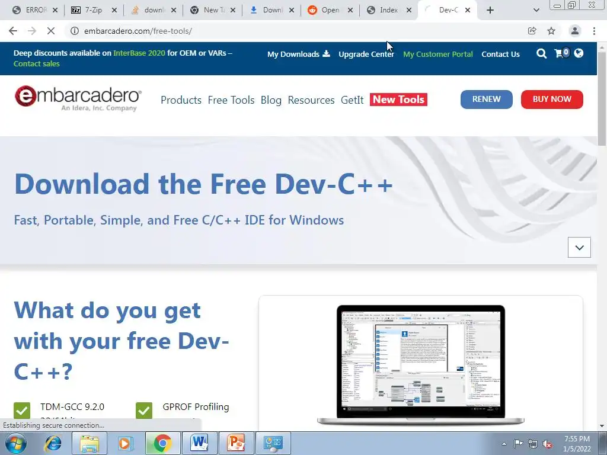
Task: Click the BUY NOW button
Action: point(552,100)
